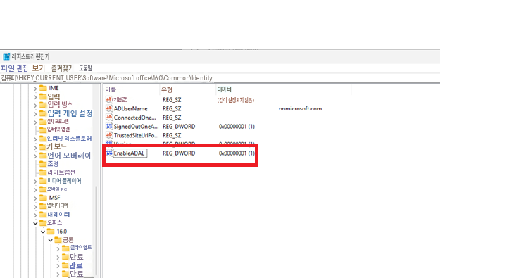Click the folder icon of 입력 방식 key
528x278 pixels.
click(43, 105)
